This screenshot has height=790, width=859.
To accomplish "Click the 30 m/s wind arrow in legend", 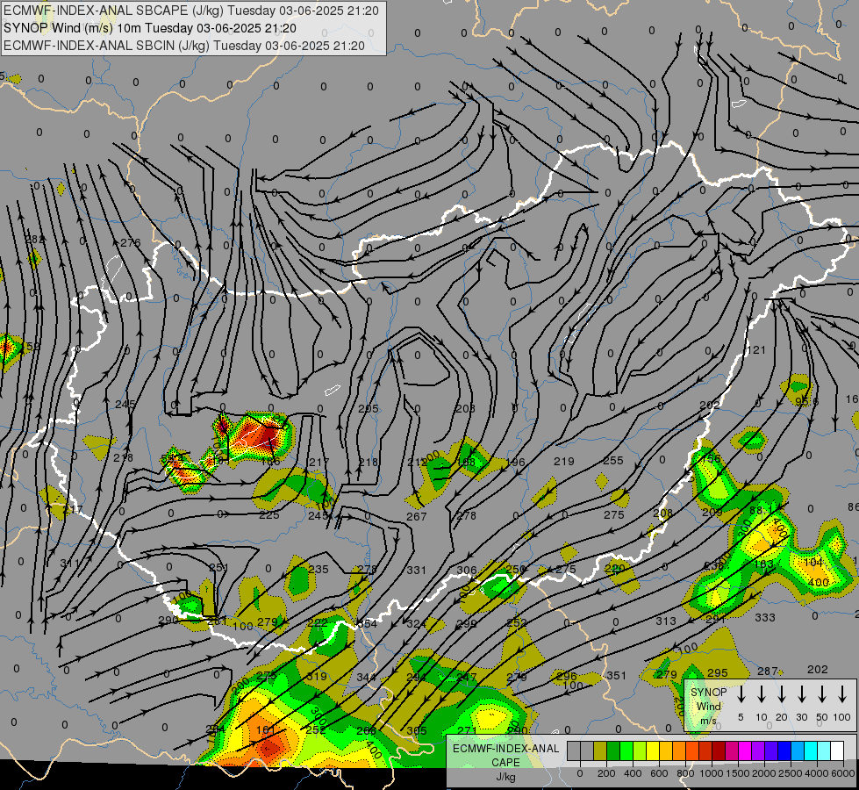I will (801, 694).
